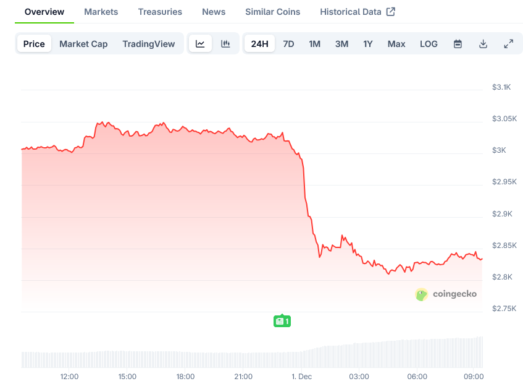
Task: Open the News tab
Action: tap(213, 11)
